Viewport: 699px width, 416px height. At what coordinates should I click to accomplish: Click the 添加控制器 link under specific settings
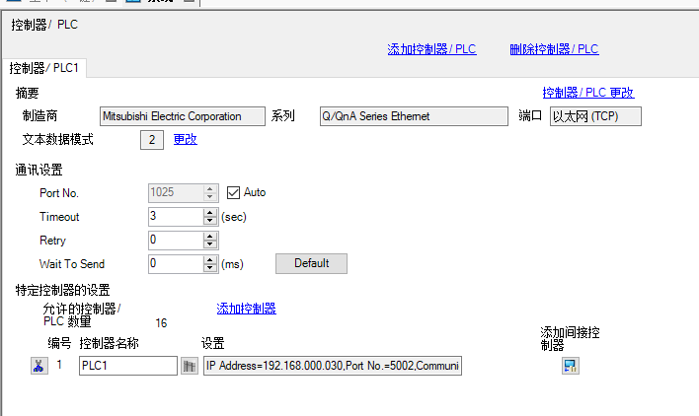click(246, 309)
